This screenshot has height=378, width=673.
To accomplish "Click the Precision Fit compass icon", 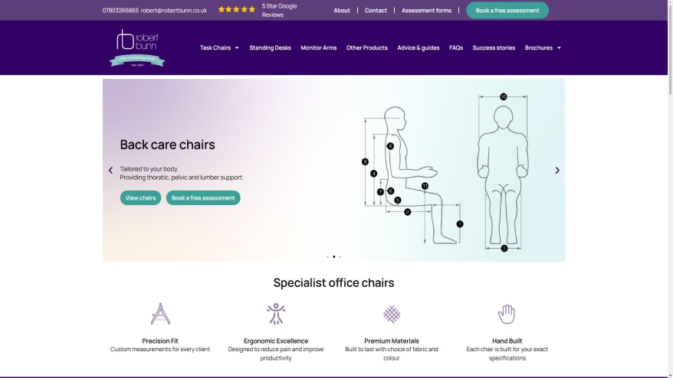I will [x=160, y=314].
